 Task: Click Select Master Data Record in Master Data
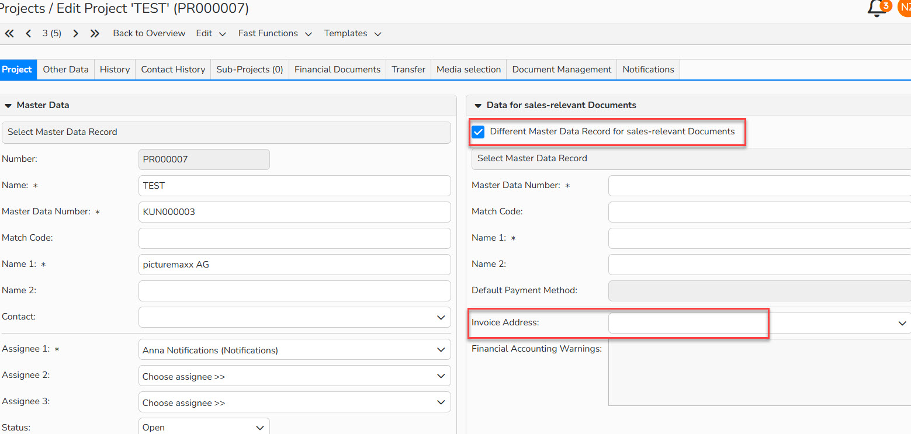227,132
